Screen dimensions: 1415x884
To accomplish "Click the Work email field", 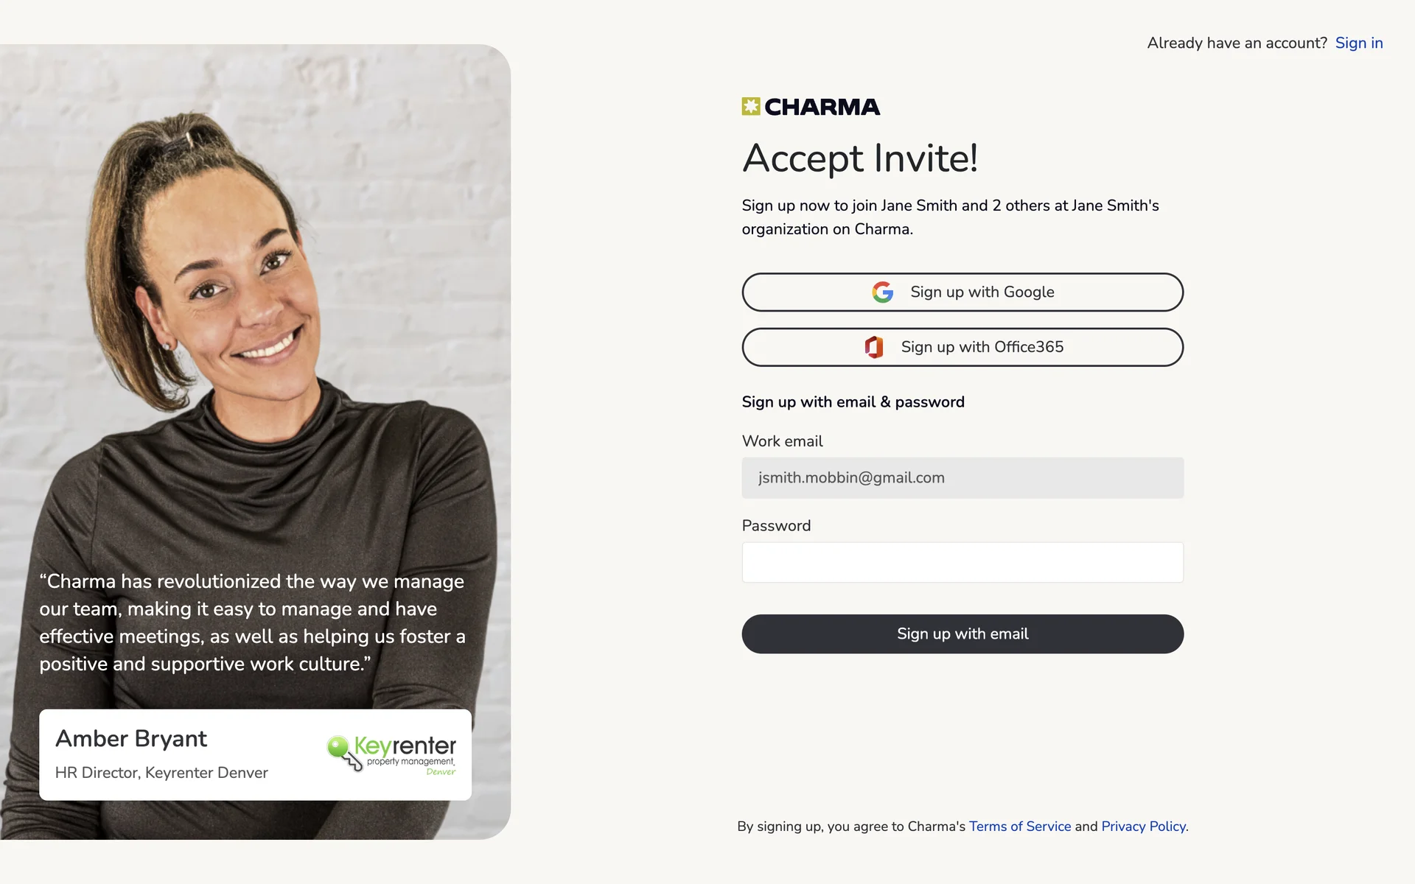I will pos(962,478).
